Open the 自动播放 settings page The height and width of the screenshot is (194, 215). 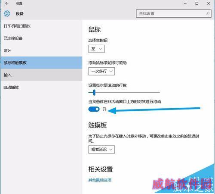point(41,87)
